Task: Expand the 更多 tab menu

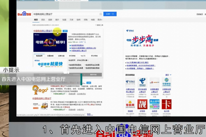Action: point(100,20)
